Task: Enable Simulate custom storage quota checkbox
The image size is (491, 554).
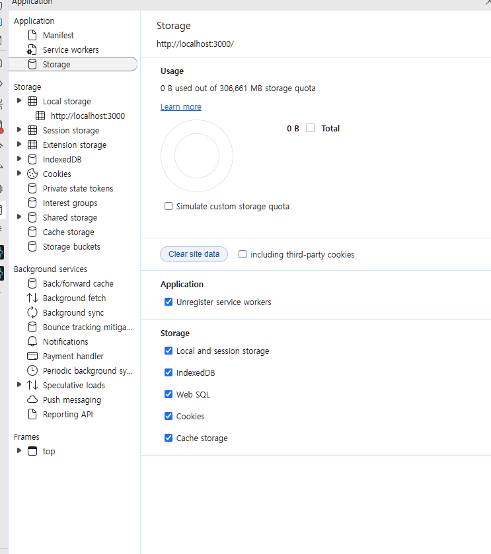Action: click(x=169, y=206)
